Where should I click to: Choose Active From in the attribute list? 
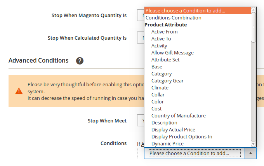164,31
